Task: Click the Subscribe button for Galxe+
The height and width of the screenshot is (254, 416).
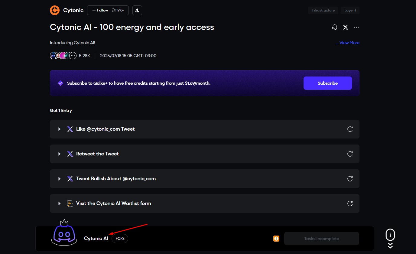Action: click(x=327, y=83)
